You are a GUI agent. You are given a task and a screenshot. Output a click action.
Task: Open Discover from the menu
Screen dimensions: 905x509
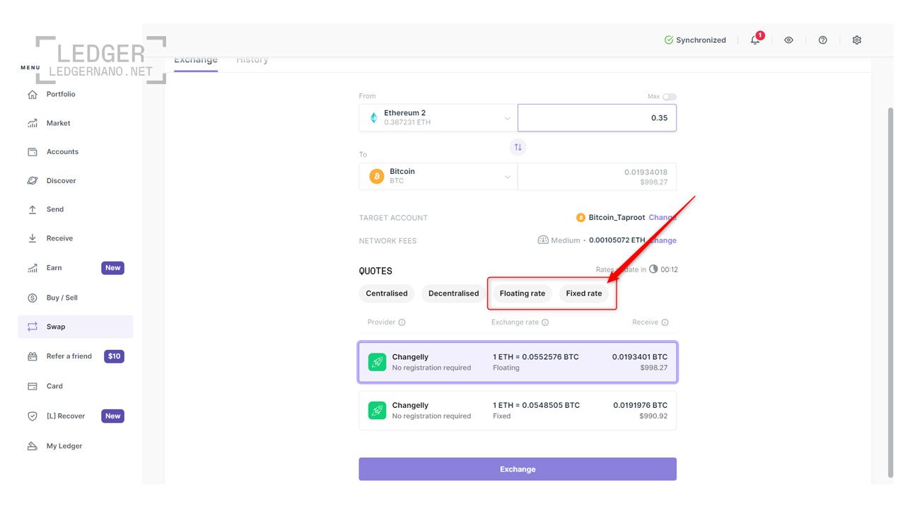[62, 181]
